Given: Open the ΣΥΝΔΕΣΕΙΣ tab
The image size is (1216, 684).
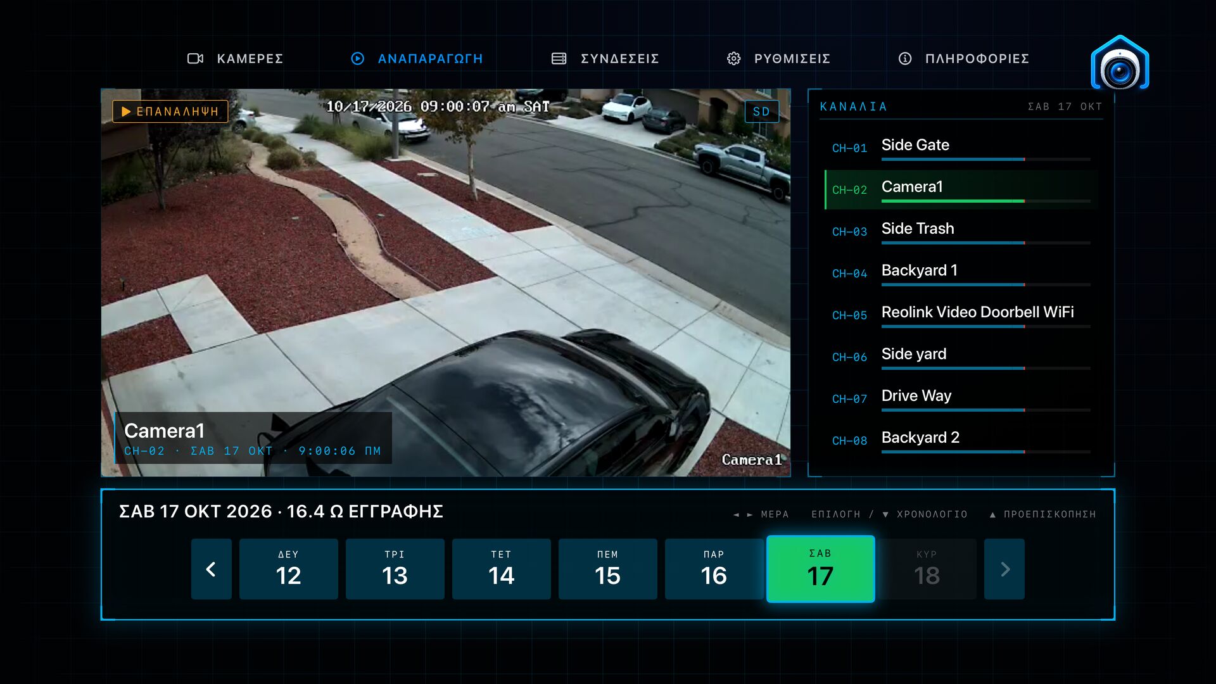Looking at the screenshot, I should [x=605, y=58].
